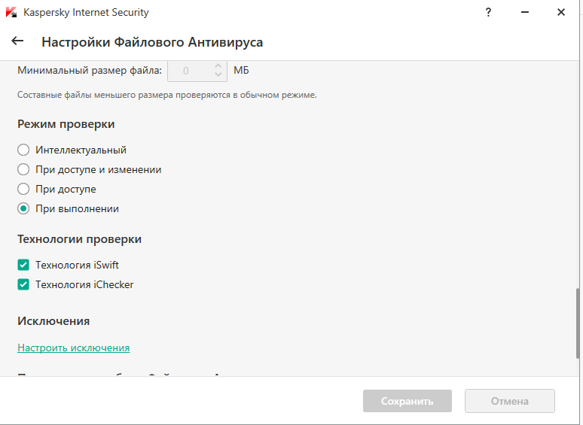Select При выполнении scan mode
The width and height of the screenshot is (583, 425).
click(x=23, y=208)
